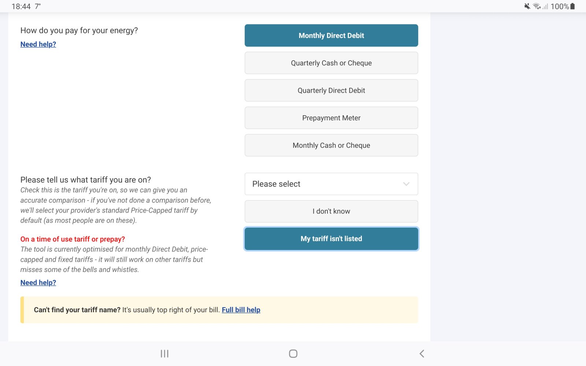Screen dimensions: 586x366
Task: Tap the muted sound status icon
Action: coord(527,6)
